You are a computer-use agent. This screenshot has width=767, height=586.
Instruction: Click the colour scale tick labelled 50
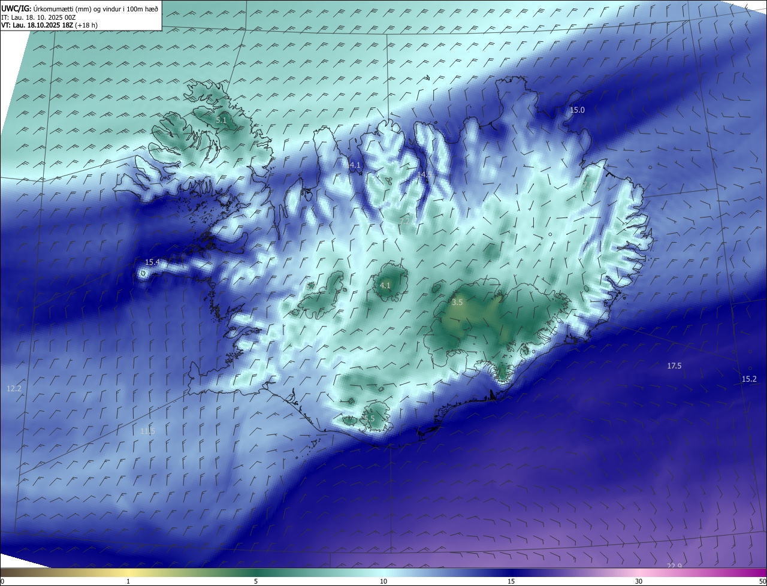click(762, 581)
